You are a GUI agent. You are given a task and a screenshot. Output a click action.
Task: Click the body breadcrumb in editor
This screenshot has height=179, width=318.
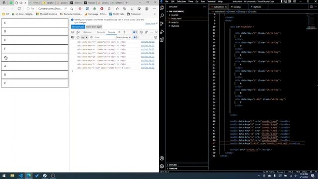pyautogui.click(x=242, y=12)
